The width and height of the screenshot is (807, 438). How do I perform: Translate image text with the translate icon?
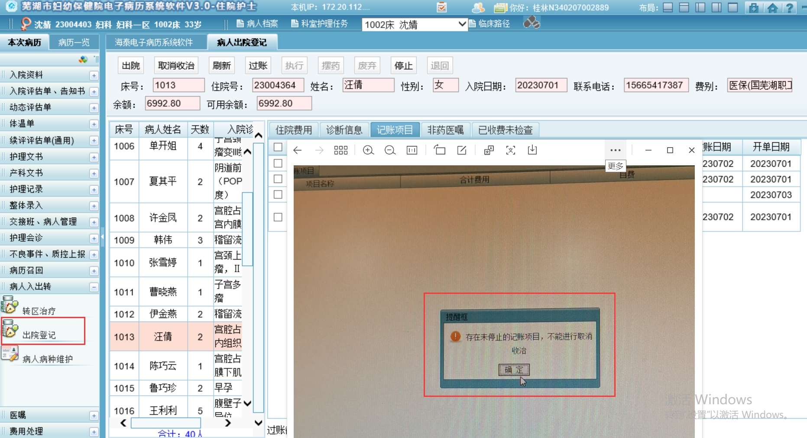click(x=489, y=150)
